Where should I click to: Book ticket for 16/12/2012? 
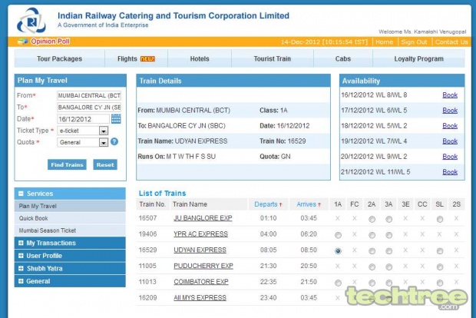[x=450, y=95]
